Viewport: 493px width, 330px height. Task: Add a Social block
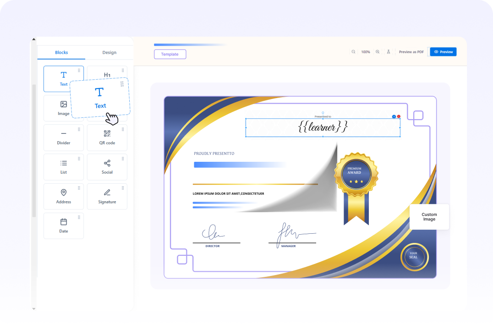[107, 167]
